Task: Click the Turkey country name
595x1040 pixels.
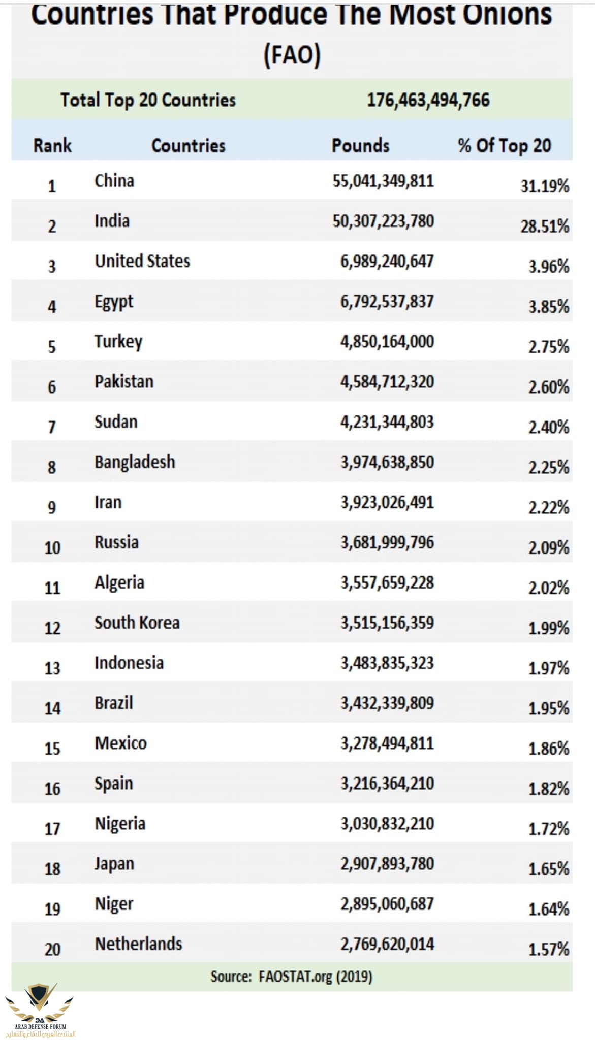Action: 118,342
